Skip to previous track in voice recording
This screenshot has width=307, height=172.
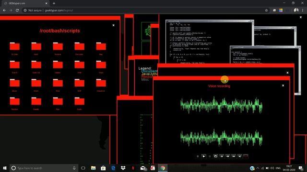(x=222, y=156)
